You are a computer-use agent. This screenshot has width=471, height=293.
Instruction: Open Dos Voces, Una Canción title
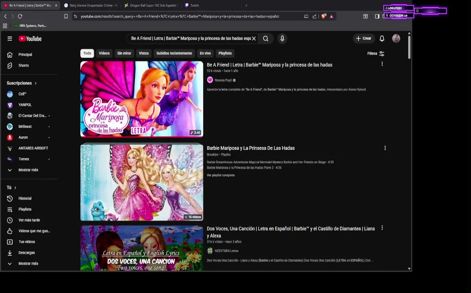(291, 232)
